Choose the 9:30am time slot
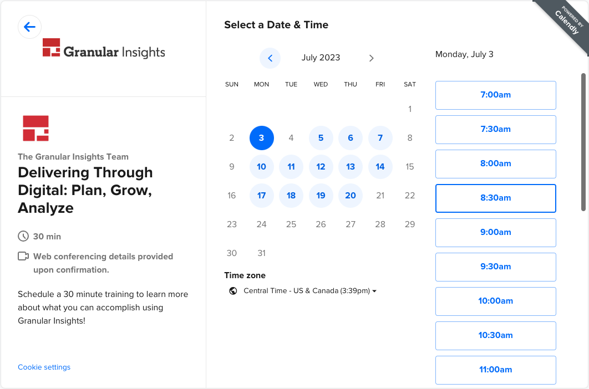Image resolution: width=589 pixels, height=389 pixels. pos(495,267)
